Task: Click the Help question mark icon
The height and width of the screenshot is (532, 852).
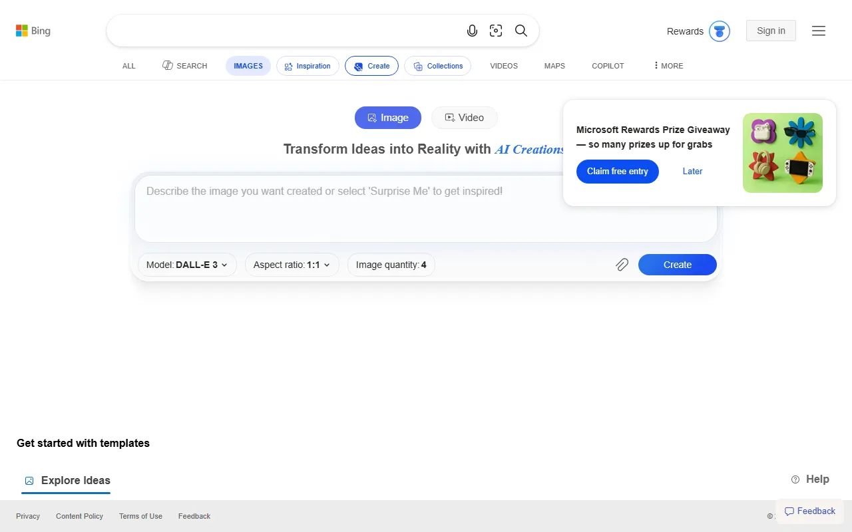Action: 795,479
